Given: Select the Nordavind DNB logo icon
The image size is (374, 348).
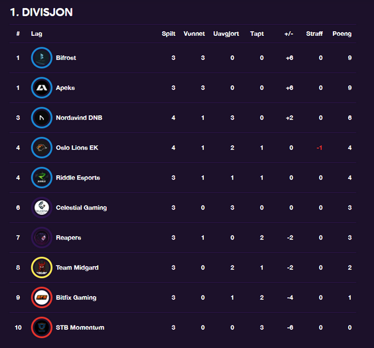Looking at the screenshot, I should click(41, 118).
